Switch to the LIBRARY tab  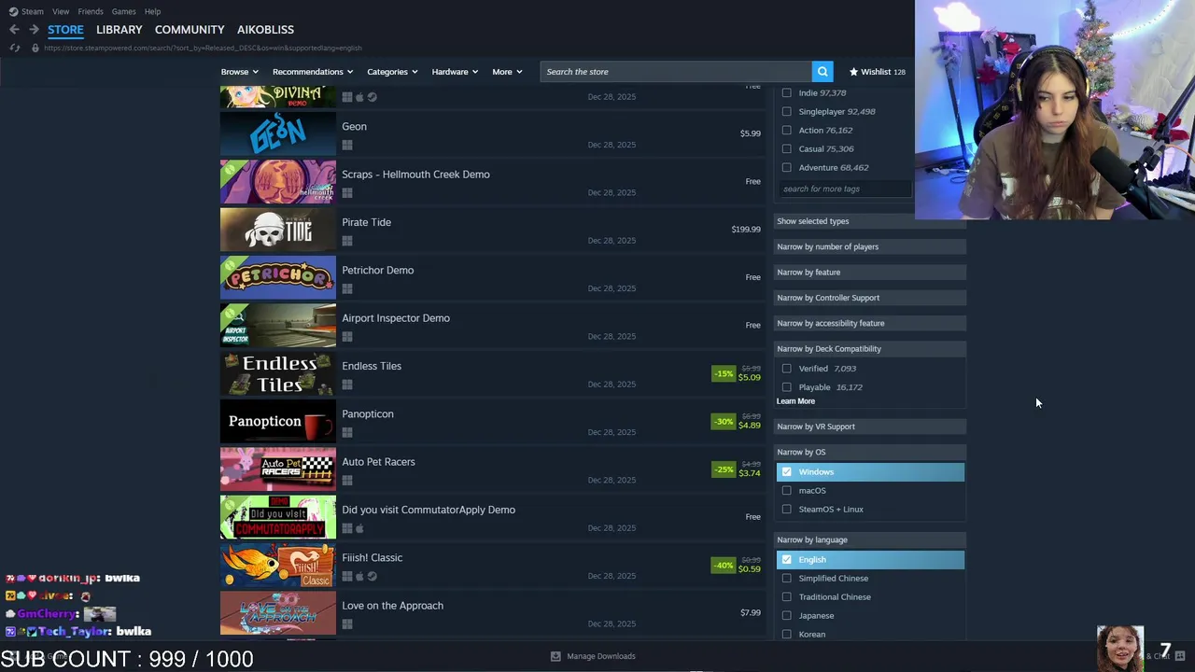pos(119,30)
